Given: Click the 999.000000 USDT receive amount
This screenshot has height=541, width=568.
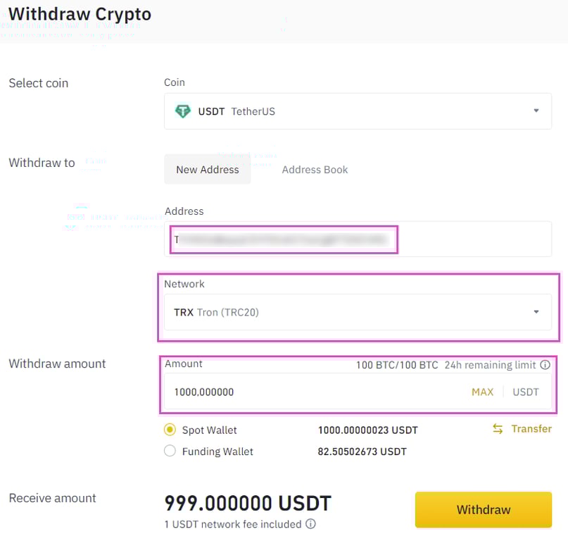Looking at the screenshot, I should [x=247, y=503].
